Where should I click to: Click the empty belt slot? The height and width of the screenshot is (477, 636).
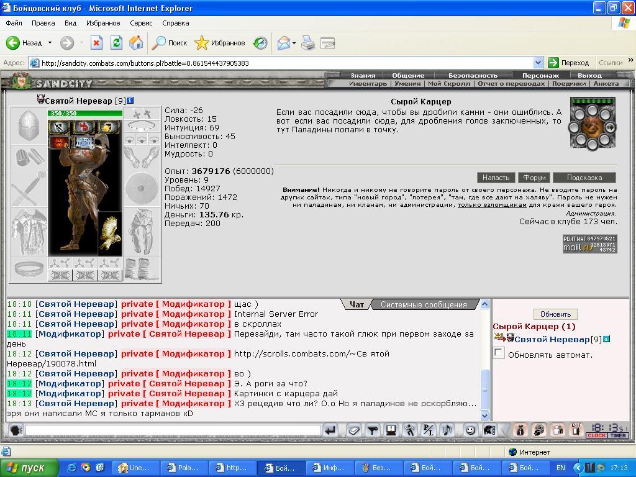tap(29, 269)
